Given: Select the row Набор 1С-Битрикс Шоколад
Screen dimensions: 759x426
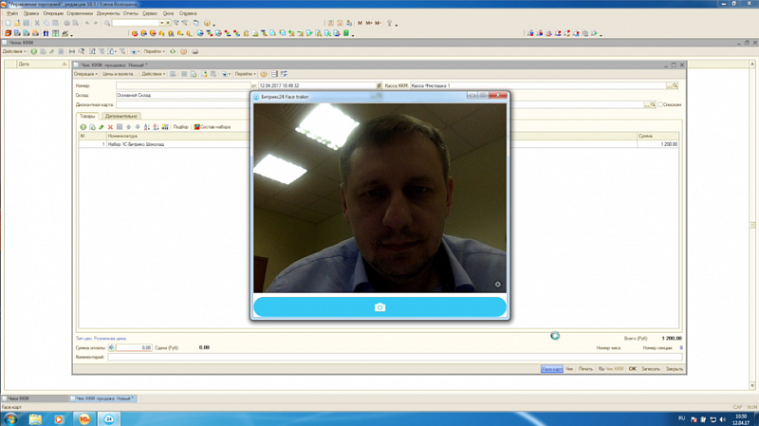Looking at the screenshot, I should click(379, 144).
